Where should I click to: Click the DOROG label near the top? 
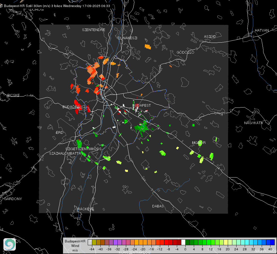coord(37,10)
